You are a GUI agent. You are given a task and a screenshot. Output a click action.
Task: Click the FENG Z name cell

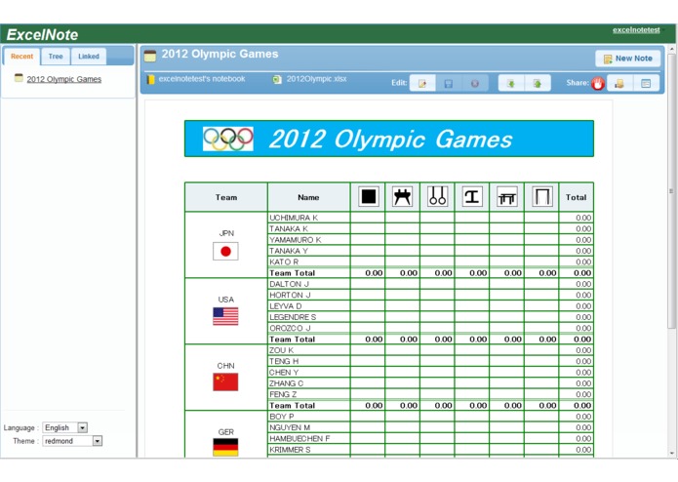click(308, 394)
